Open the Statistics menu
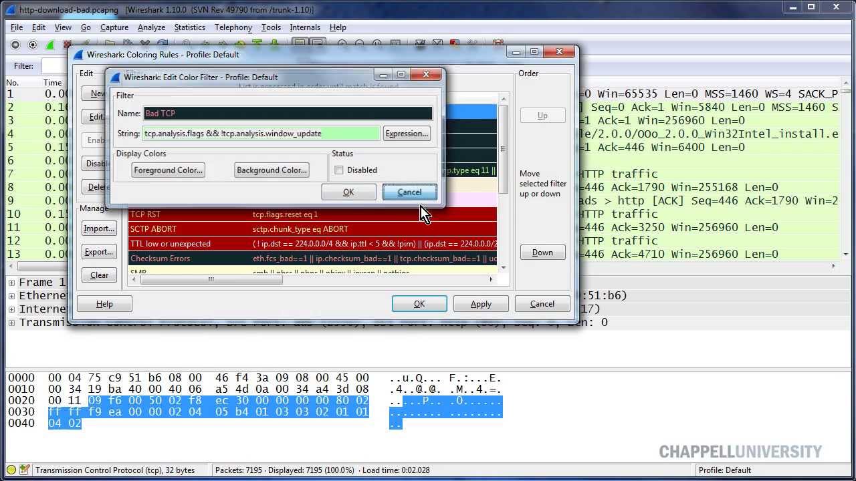856x481 pixels. [x=190, y=27]
